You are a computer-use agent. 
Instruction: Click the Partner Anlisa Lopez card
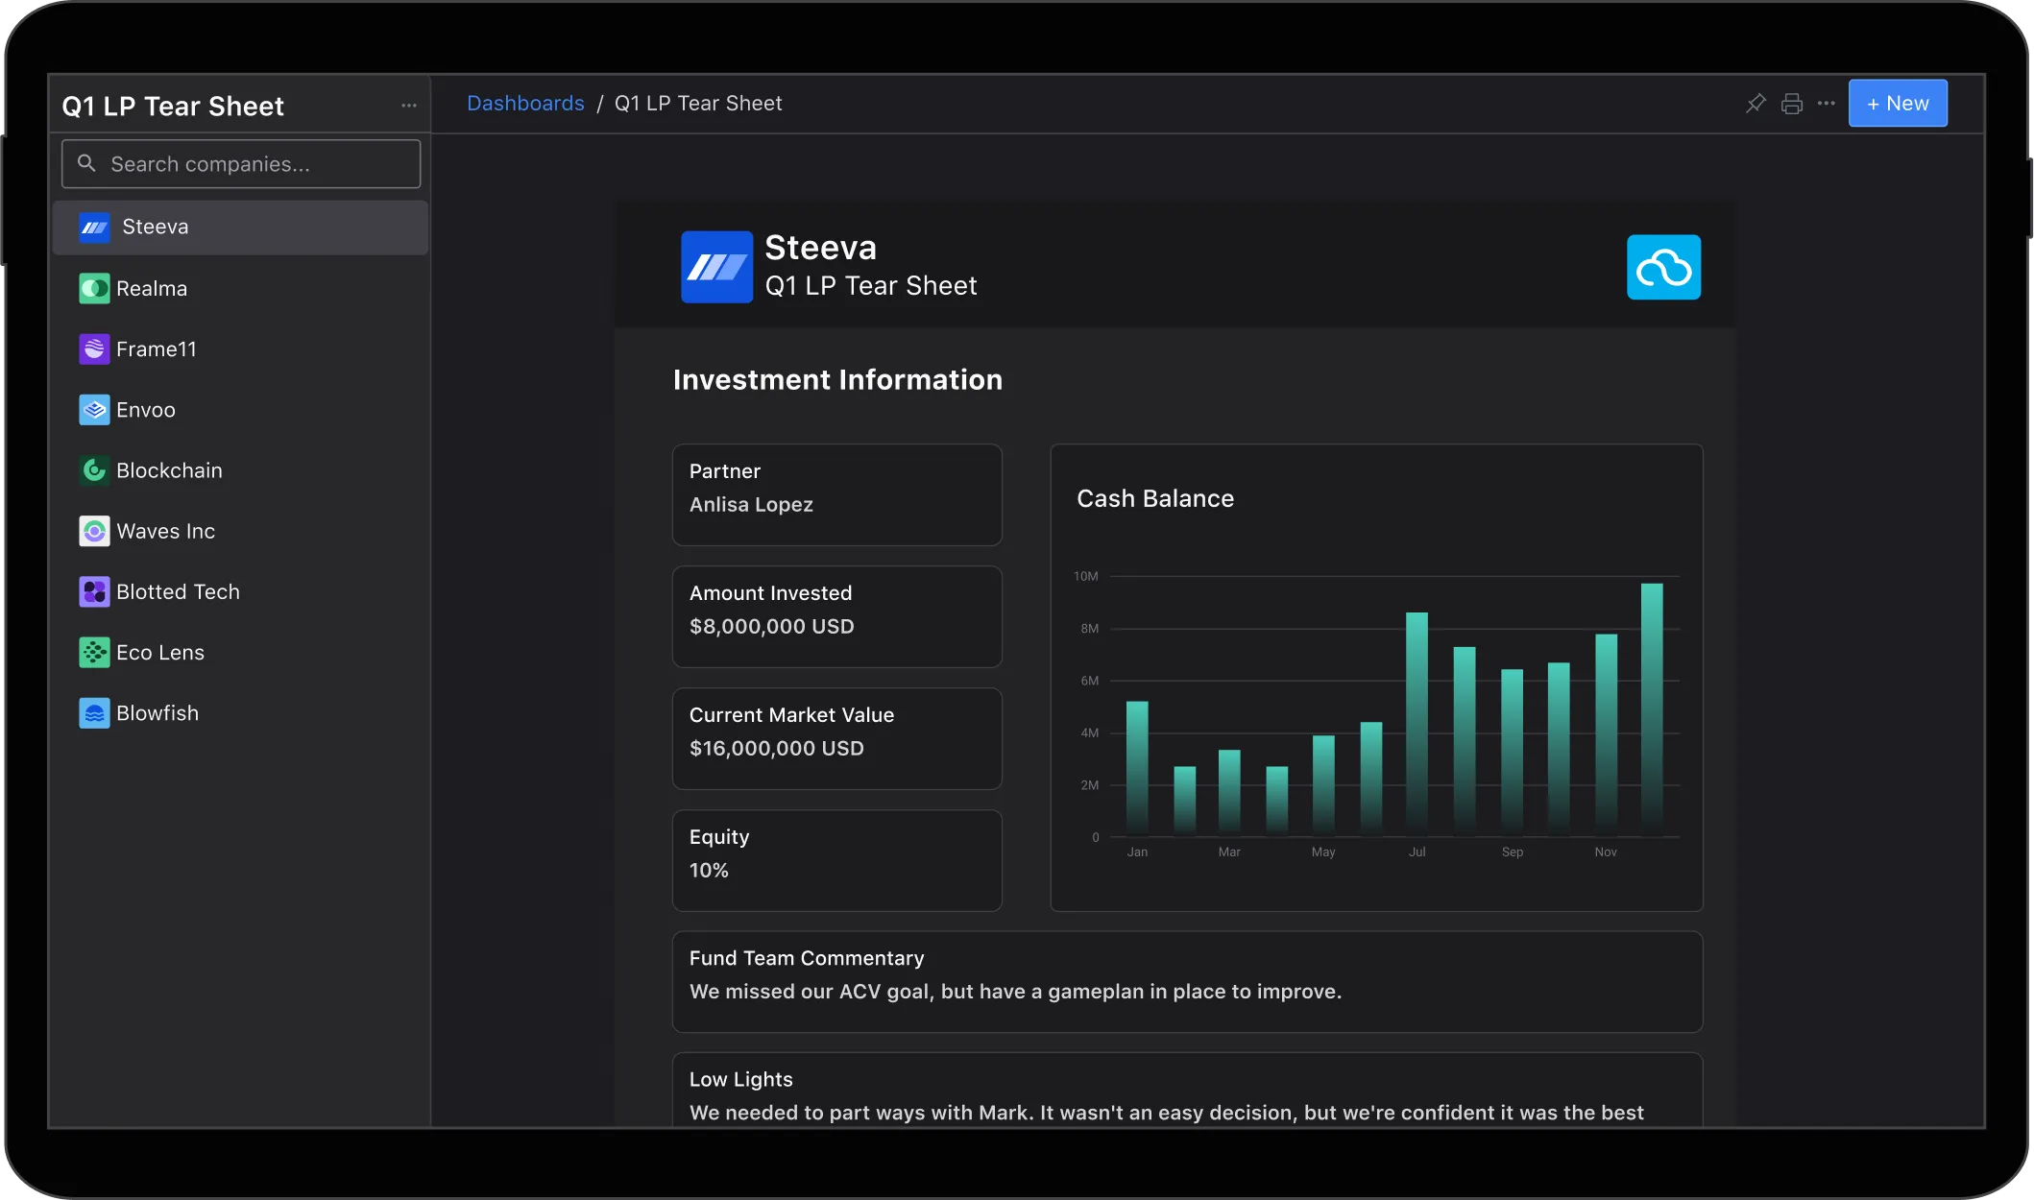pyautogui.click(x=837, y=494)
